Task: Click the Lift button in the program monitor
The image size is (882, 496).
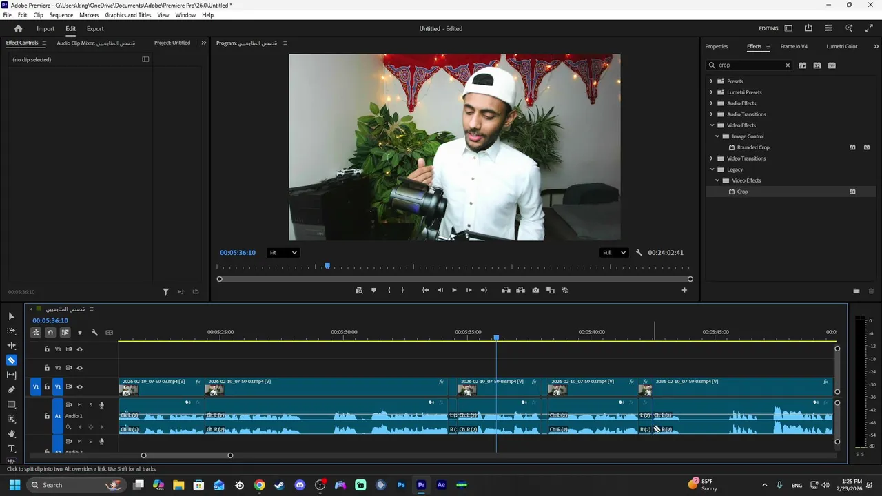Action: point(506,291)
